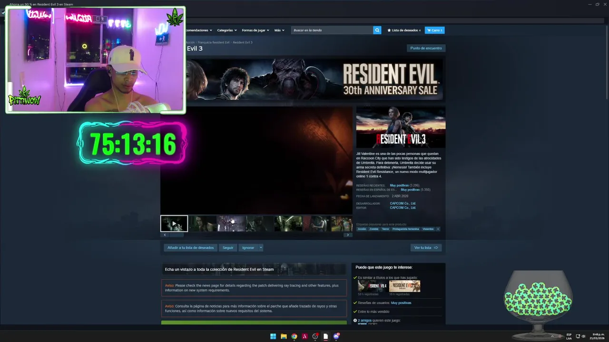Select the Acción tag

click(x=362, y=229)
